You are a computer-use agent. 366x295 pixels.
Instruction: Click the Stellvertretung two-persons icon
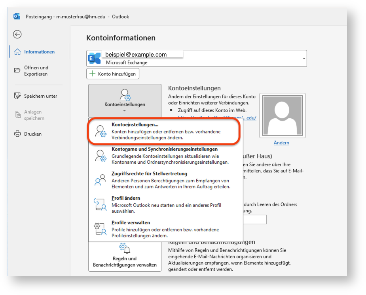pos(101,180)
